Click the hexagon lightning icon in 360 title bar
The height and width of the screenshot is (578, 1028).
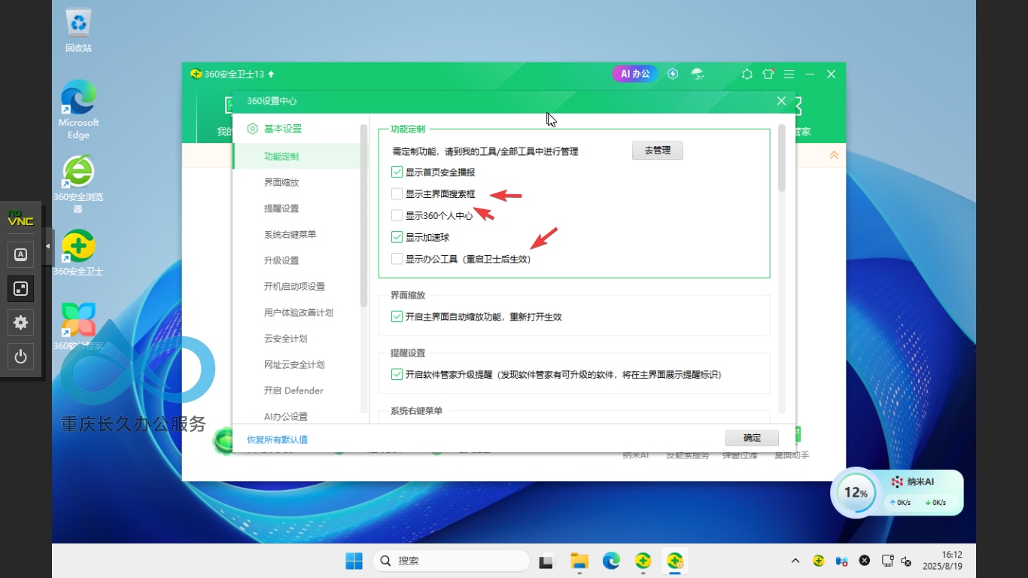click(673, 74)
